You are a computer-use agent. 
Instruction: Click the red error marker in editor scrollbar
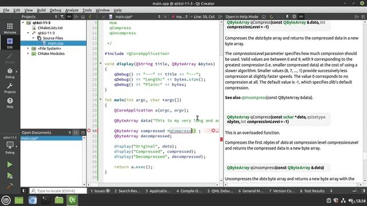coord(221,140)
